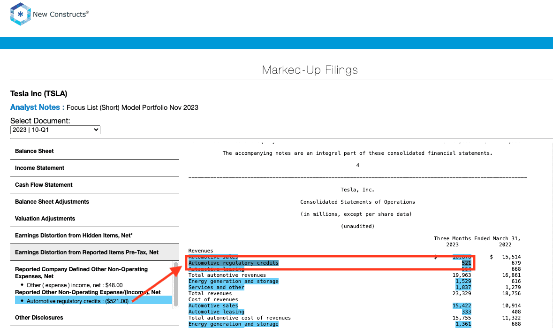Click highlighted Energy generation and storage revenue line

[x=234, y=281]
